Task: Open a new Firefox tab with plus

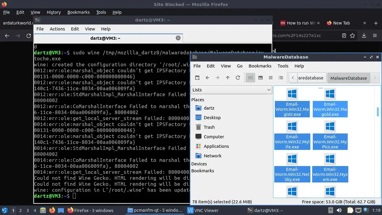Action: pos(376,23)
